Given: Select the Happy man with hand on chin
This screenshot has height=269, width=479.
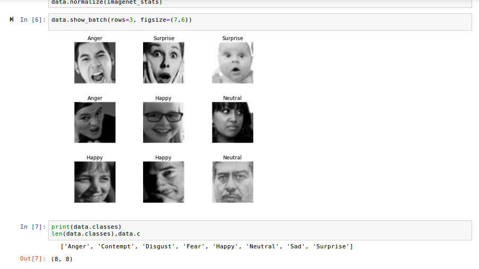Looking at the screenshot, I should pos(163,182).
